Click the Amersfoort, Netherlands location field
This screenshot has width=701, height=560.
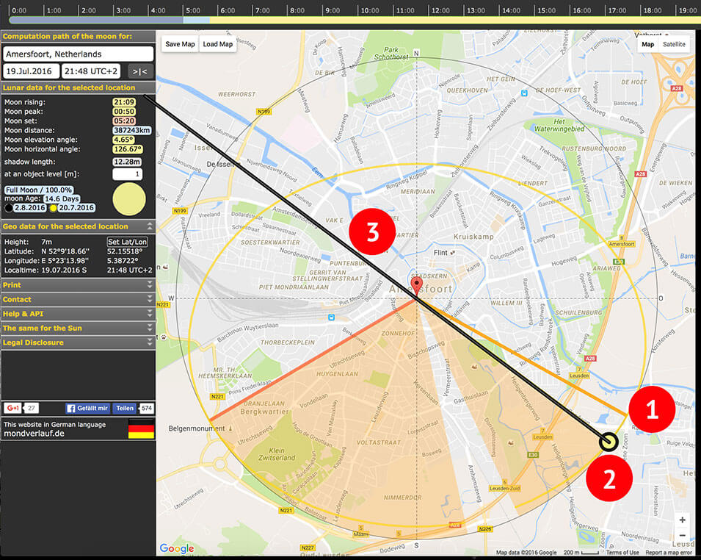coord(79,54)
